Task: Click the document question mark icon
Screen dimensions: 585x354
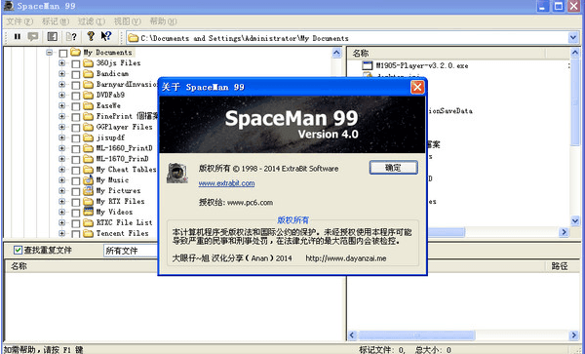Action: point(71,36)
